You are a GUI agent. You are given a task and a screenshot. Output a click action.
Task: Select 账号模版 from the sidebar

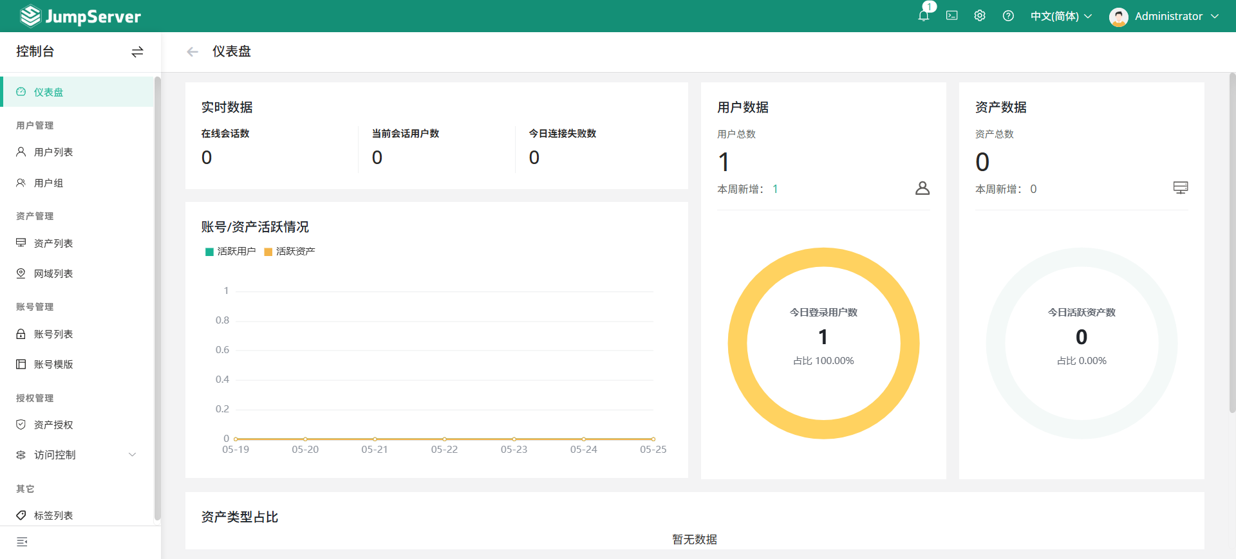click(x=53, y=365)
